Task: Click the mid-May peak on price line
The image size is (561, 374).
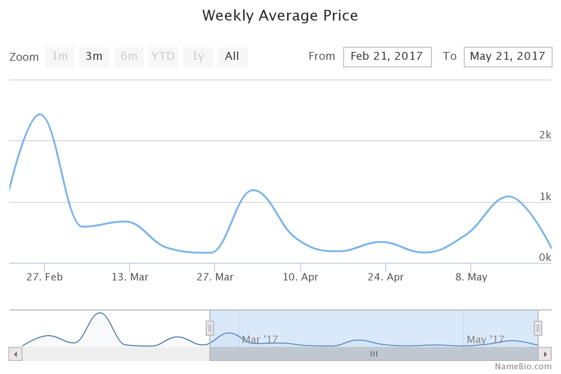Action: point(509,196)
